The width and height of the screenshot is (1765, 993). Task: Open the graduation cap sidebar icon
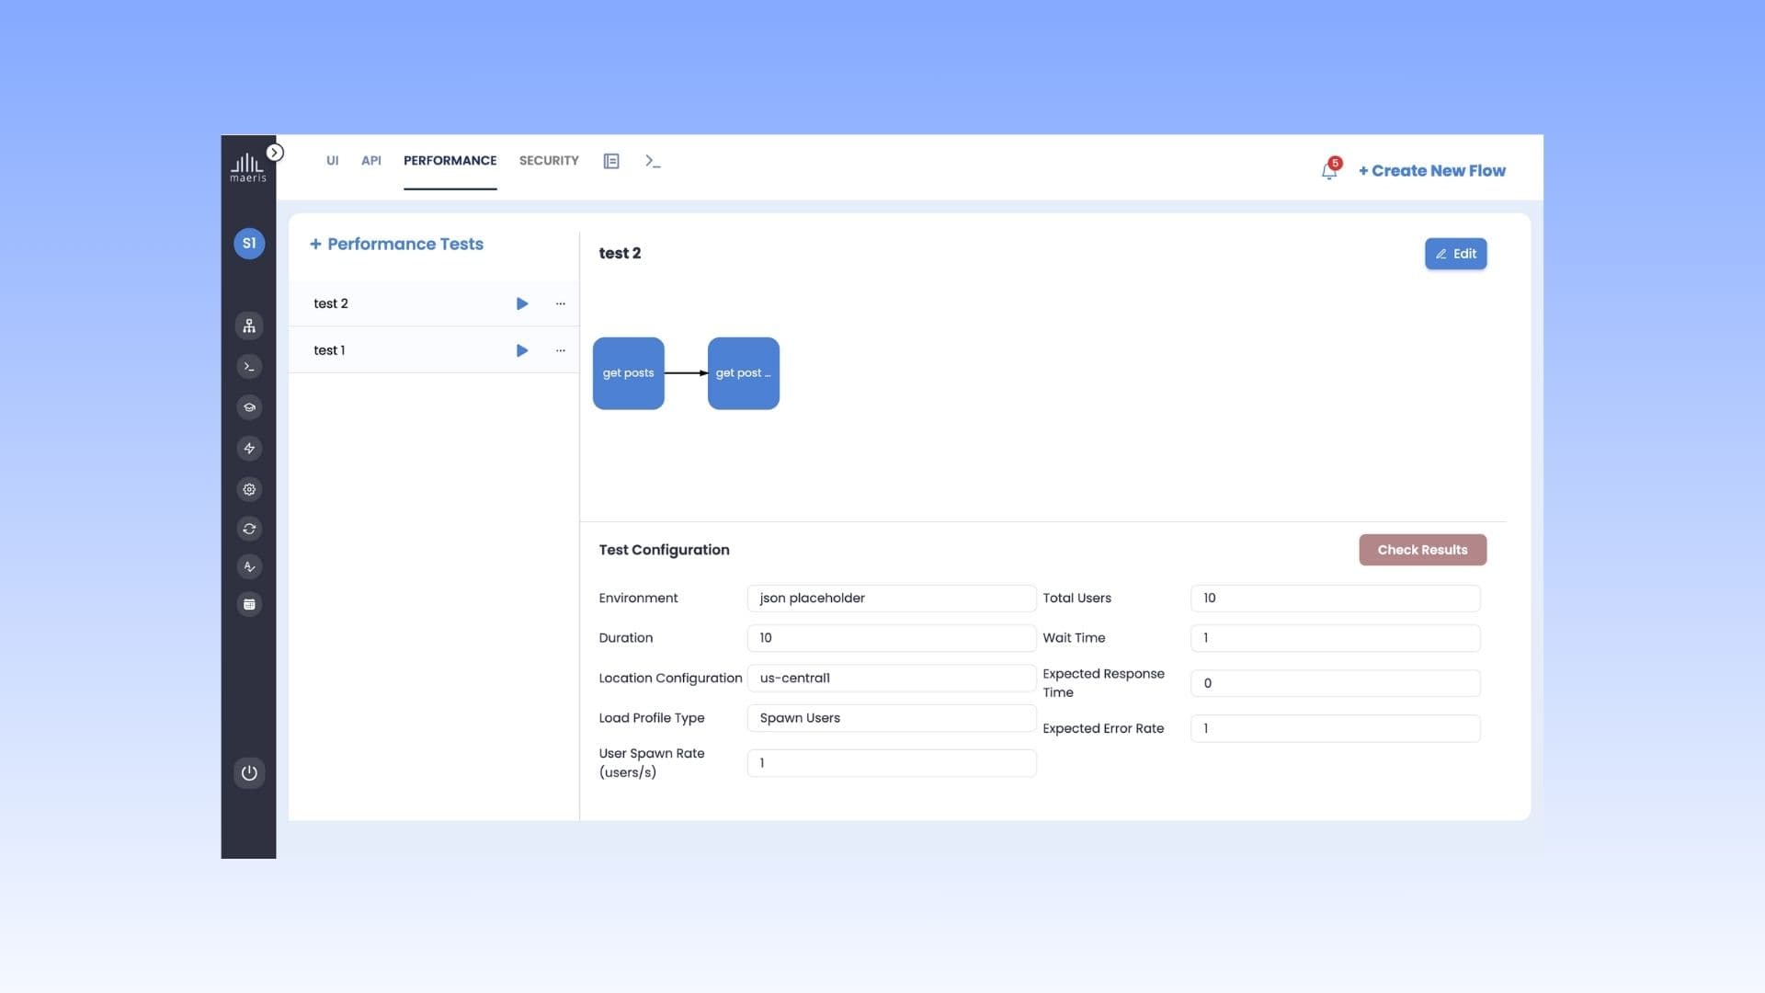pyautogui.click(x=249, y=407)
